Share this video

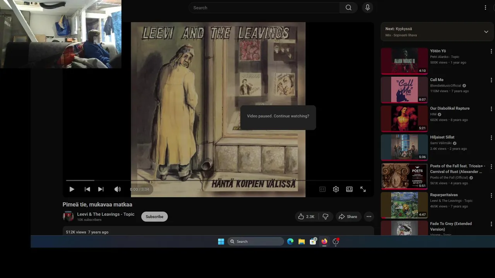coord(348,217)
